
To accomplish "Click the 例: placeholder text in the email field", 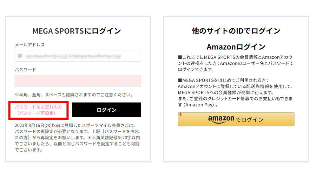I will click(x=21, y=56).
